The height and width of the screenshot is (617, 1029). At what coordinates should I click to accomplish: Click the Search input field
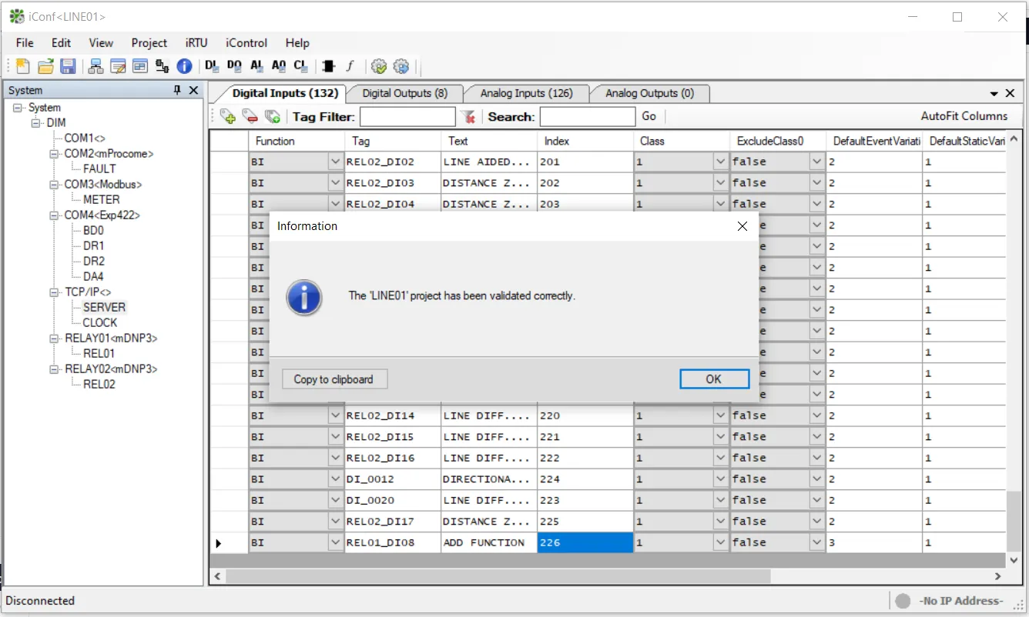(588, 117)
